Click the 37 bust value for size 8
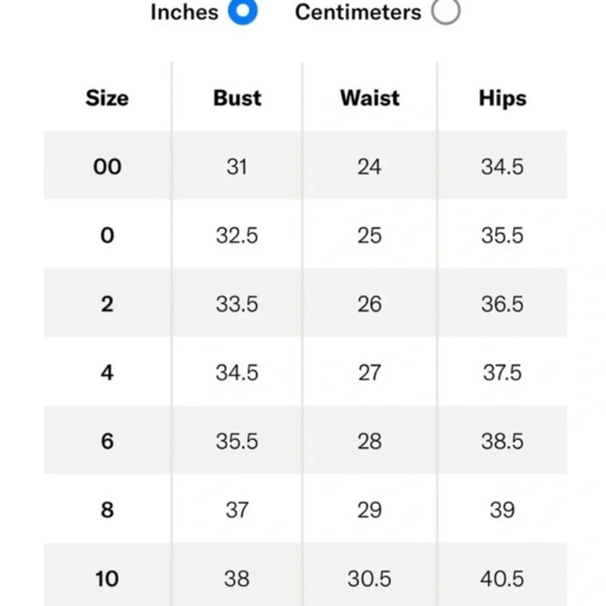Viewport: 606px width, 606px height. [x=237, y=510]
